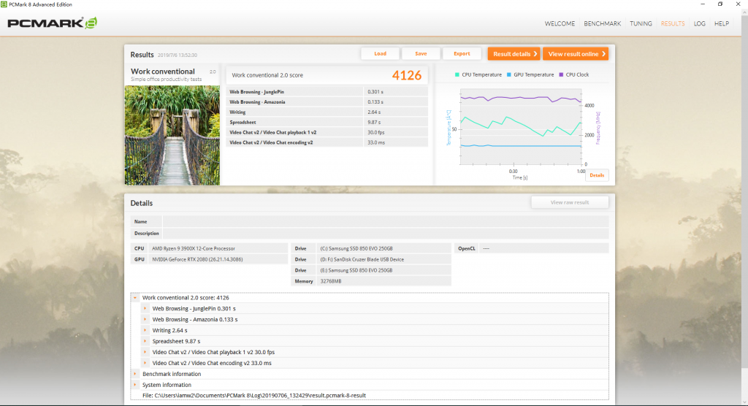The width and height of the screenshot is (748, 406).
Task: Save the benchmark result
Action: 421,53
